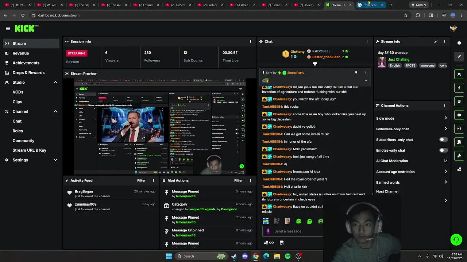The width and height of the screenshot is (467, 262).
Task: Click the info icon in right rail
Action: pos(459,43)
